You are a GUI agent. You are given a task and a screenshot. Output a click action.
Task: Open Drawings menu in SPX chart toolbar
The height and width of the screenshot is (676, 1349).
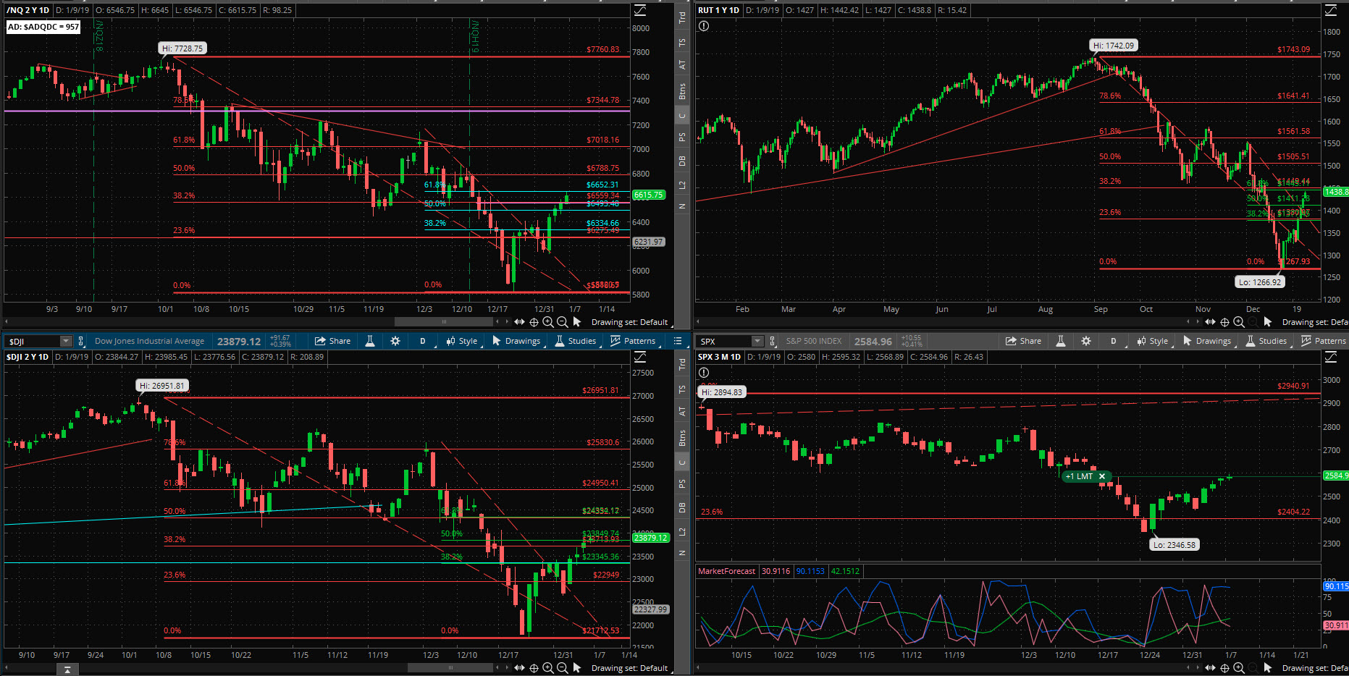point(1207,341)
